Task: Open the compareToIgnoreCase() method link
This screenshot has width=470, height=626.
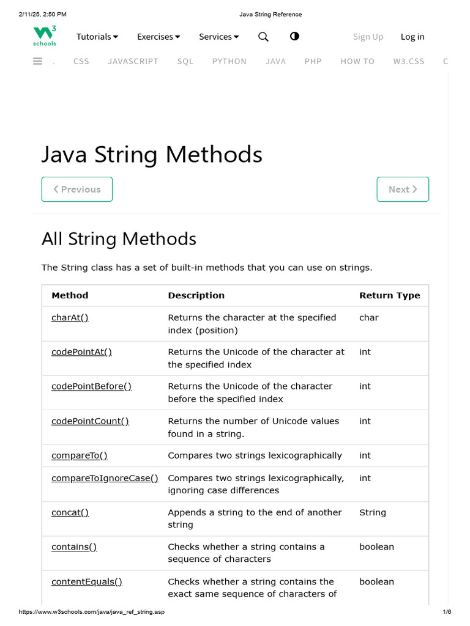Action: point(105,478)
